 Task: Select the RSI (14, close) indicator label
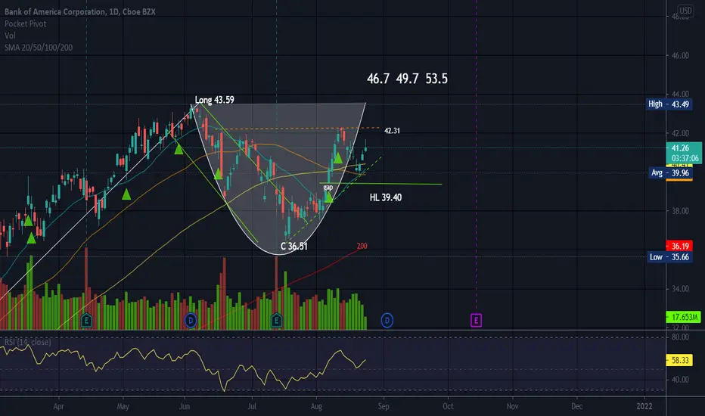click(x=28, y=342)
